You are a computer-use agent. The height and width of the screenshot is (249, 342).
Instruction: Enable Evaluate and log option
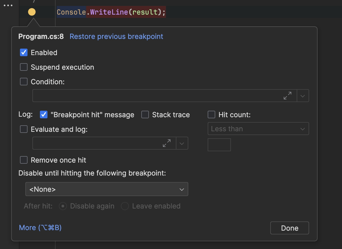[x=24, y=129]
